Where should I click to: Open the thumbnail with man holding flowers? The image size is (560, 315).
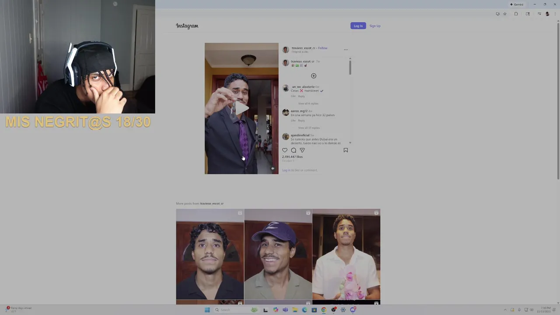point(346,254)
